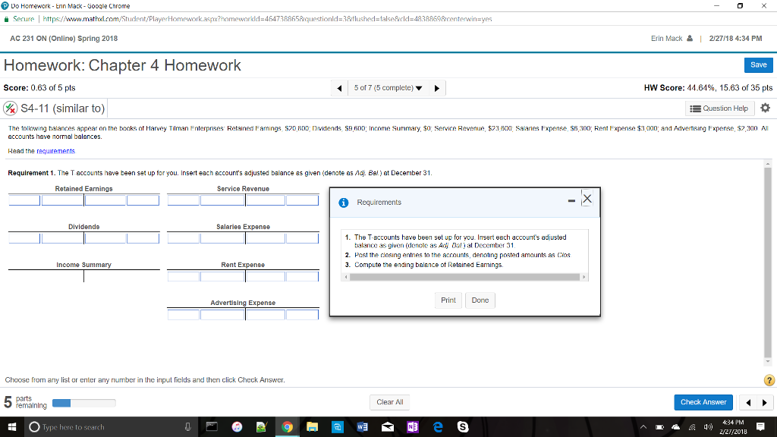
Task: Click the parts remaining progress bar
Action: (x=83, y=403)
